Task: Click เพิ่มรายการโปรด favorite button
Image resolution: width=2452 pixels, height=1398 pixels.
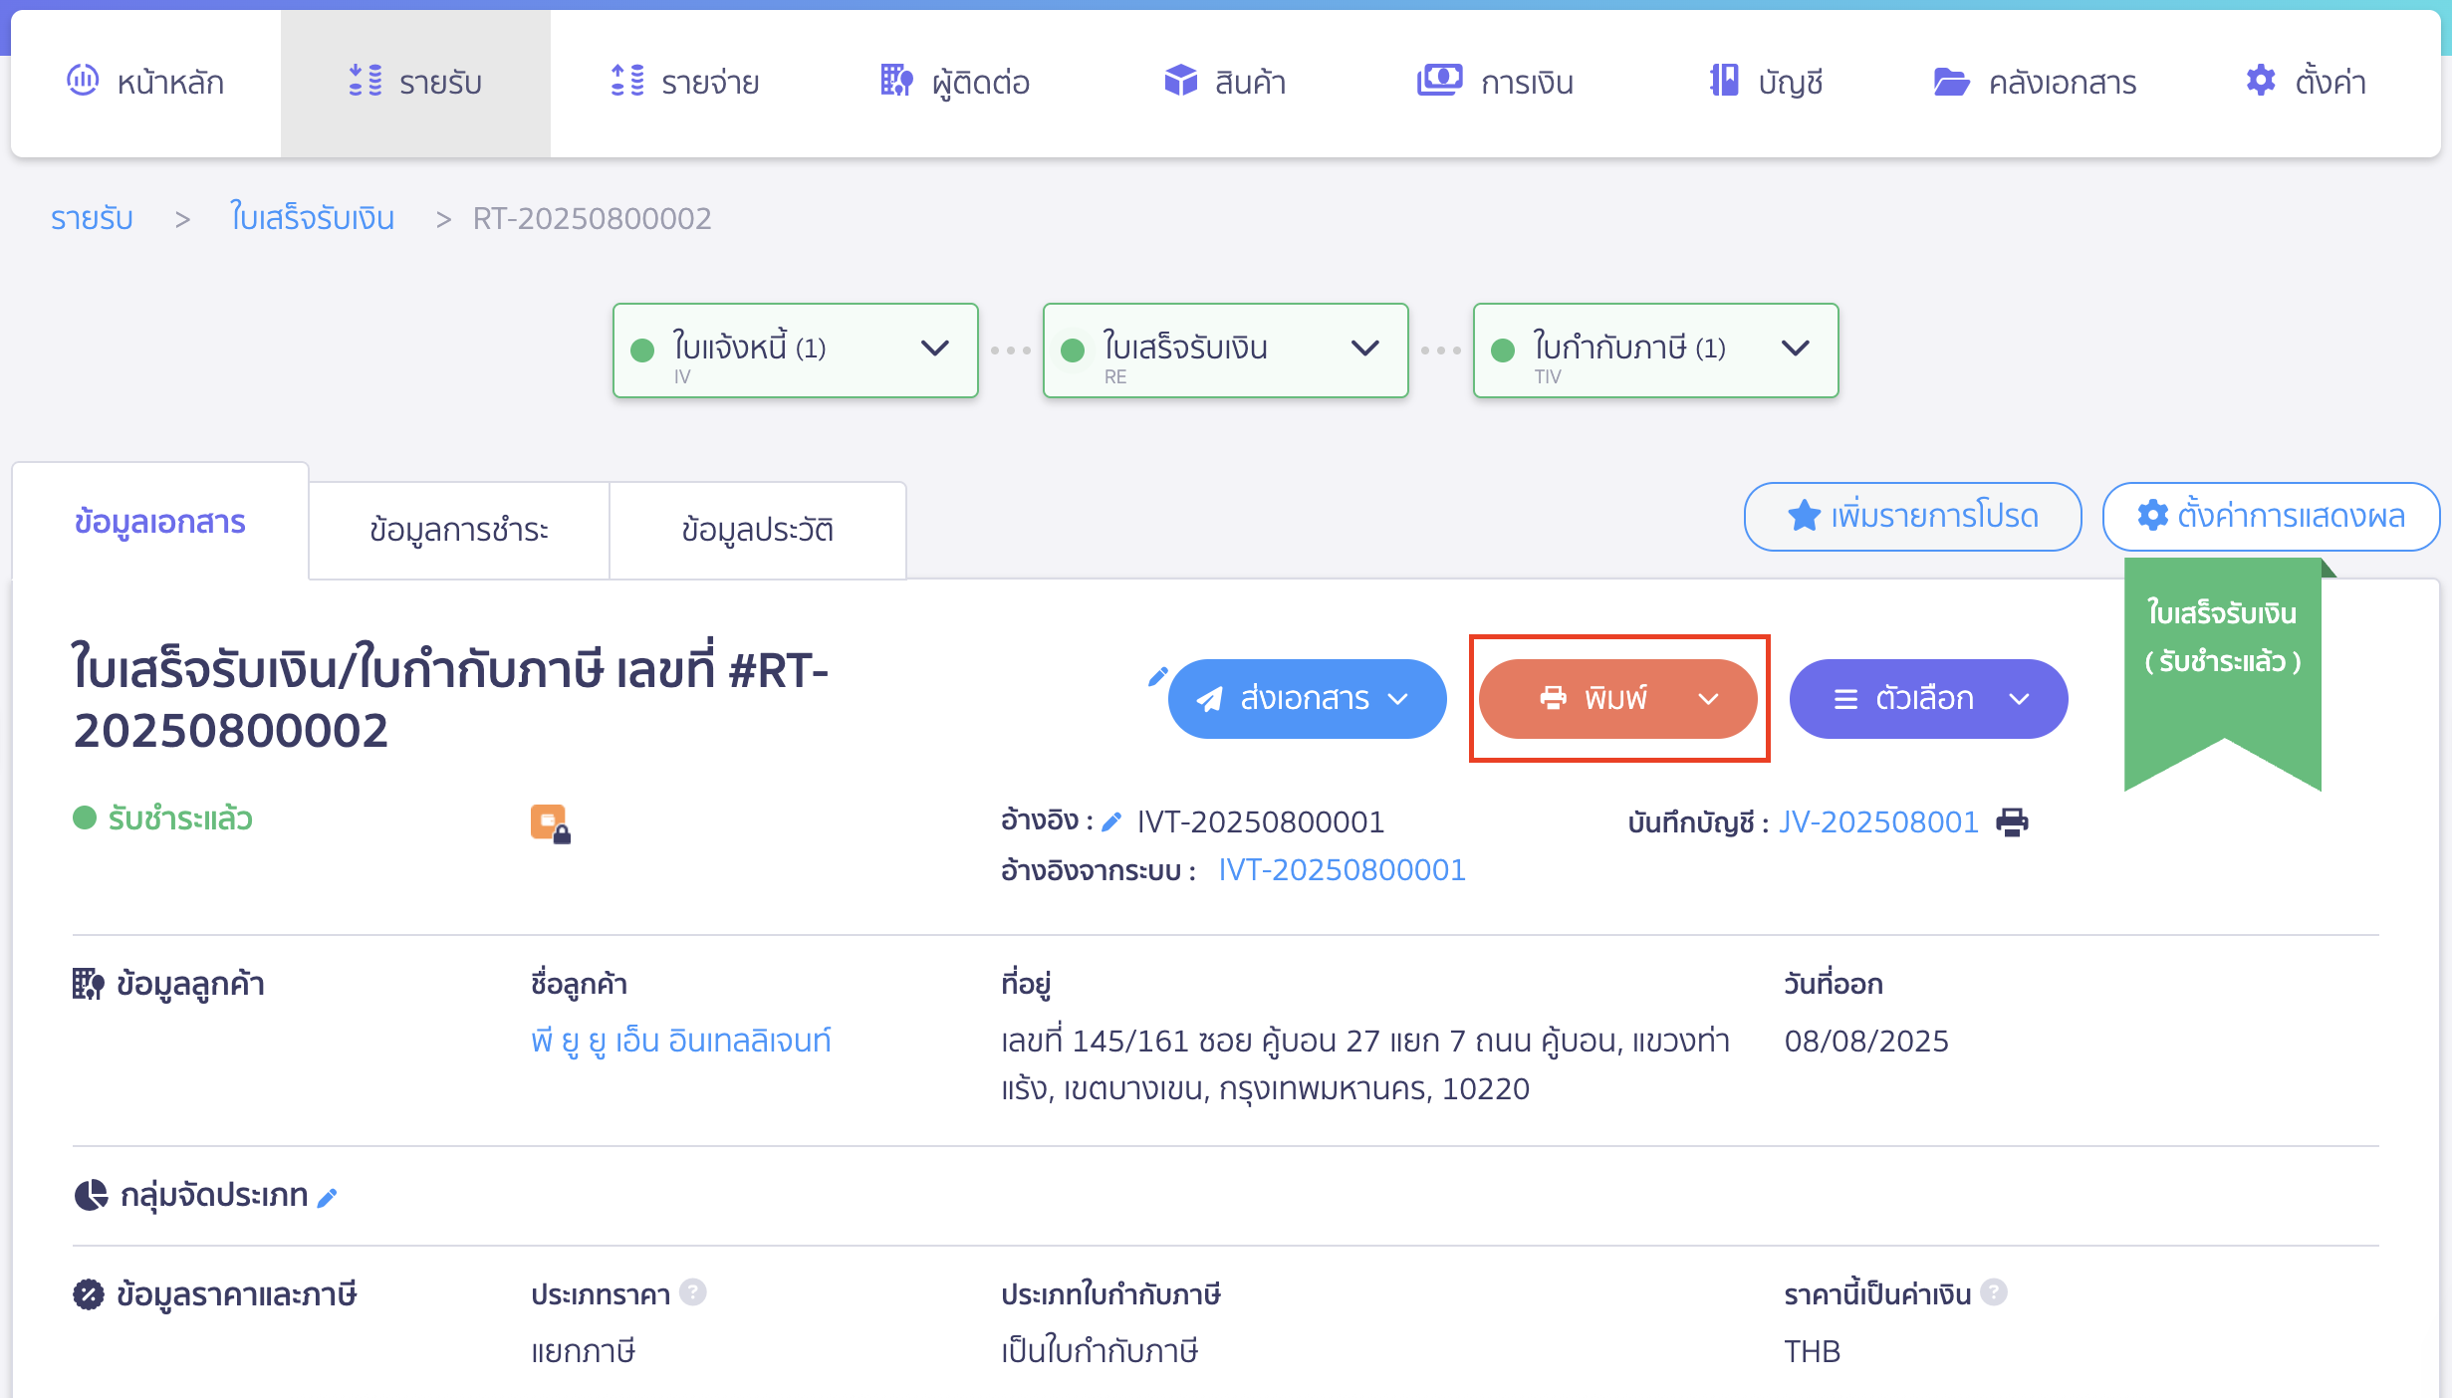Action: click(x=1912, y=516)
